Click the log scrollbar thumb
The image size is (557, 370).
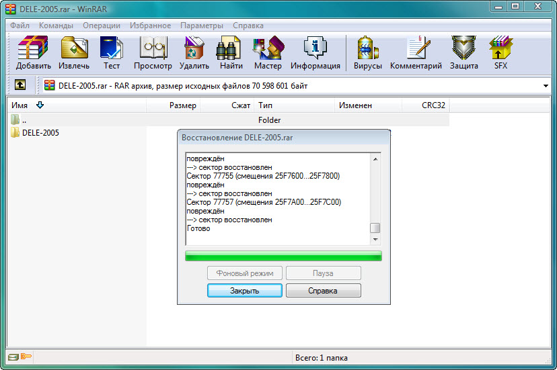(375, 228)
